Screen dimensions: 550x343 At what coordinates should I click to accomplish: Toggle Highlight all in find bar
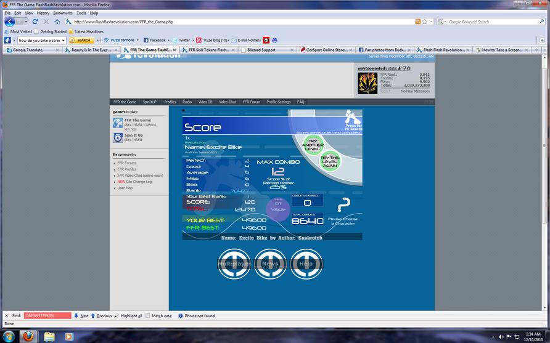click(x=128, y=316)
